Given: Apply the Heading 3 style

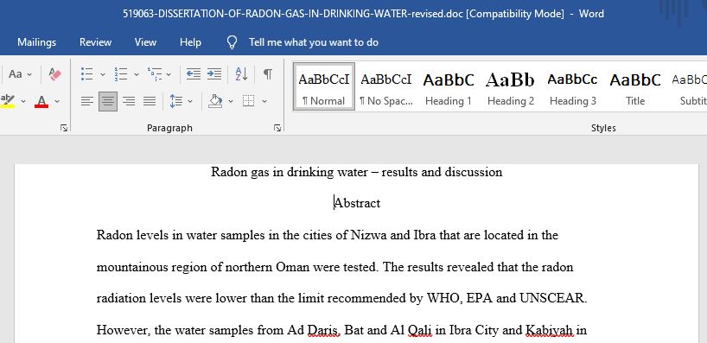Looking at the screenshot, I should click(x=573, y=86).
